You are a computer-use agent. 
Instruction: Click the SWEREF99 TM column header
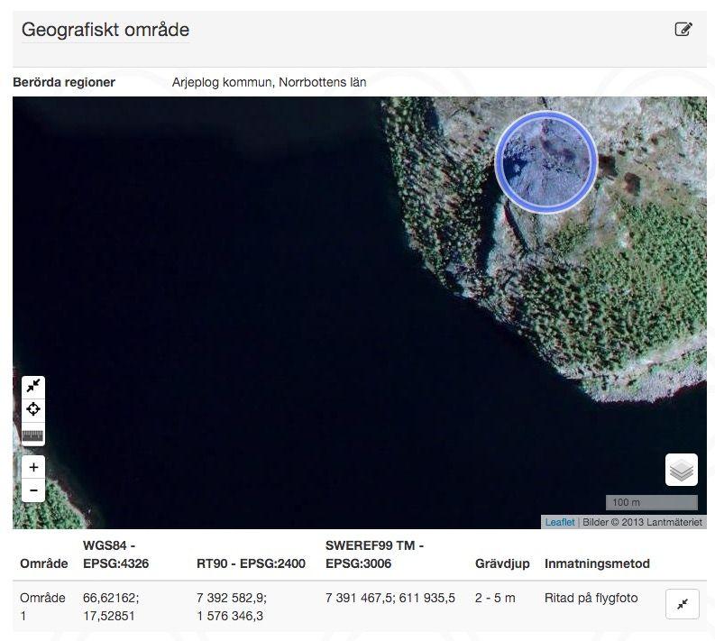(x=374, y=554)
